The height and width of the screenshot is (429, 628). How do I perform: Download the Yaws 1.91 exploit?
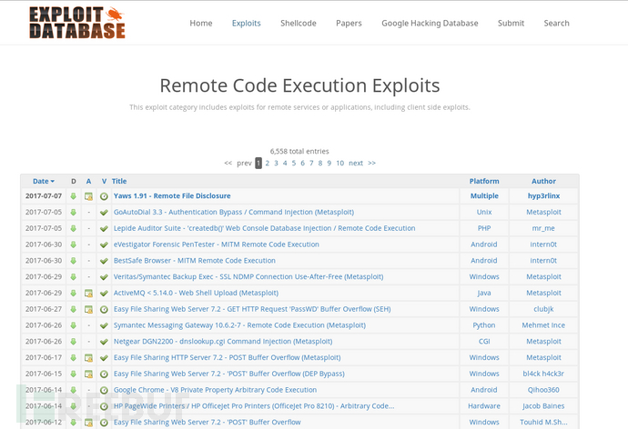coord(74,196)
